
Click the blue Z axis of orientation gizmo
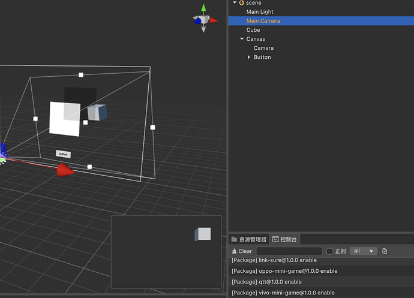click(x=198, y=21)
